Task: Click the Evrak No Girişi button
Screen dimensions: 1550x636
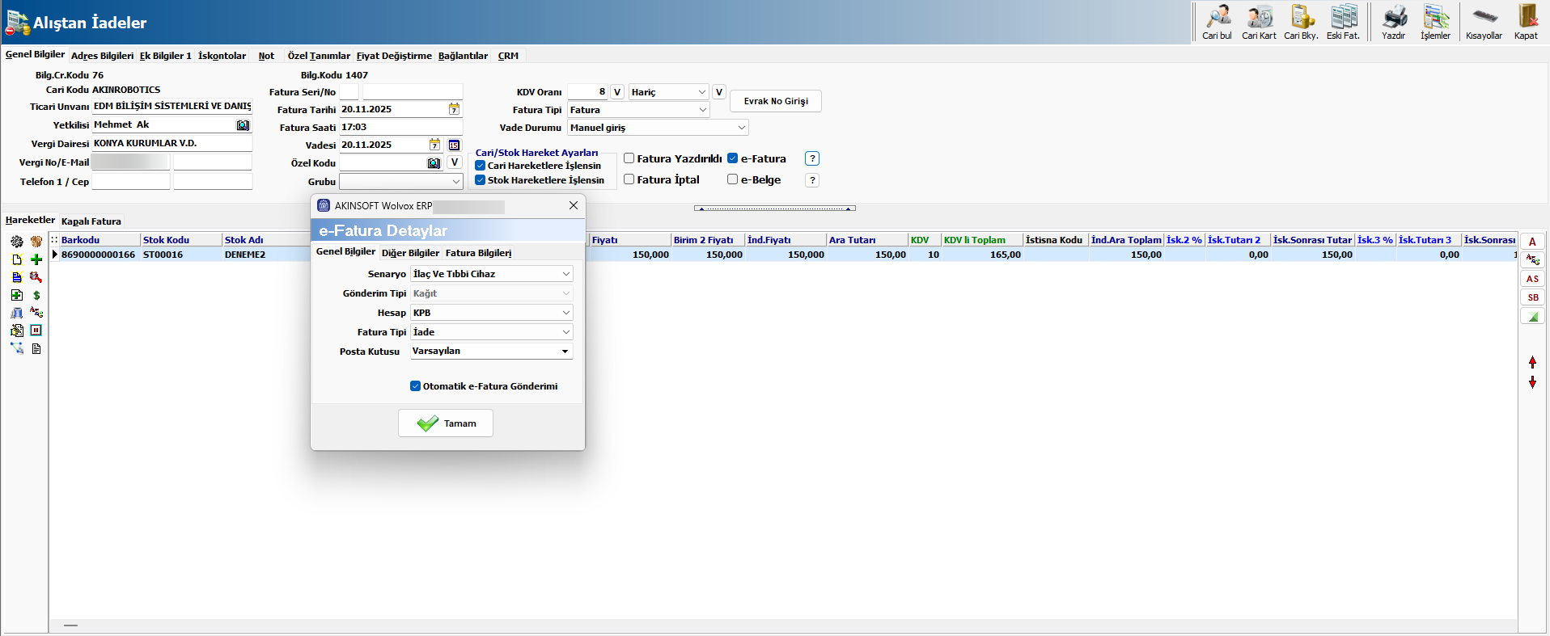Action: coord(775,101)
